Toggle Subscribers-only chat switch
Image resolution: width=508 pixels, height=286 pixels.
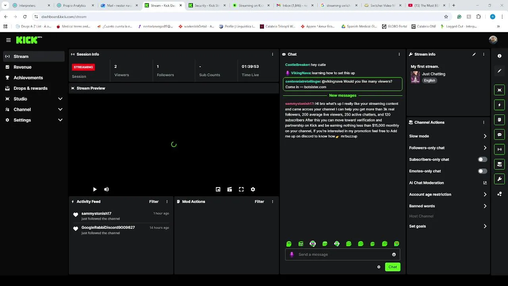(482, 159)
